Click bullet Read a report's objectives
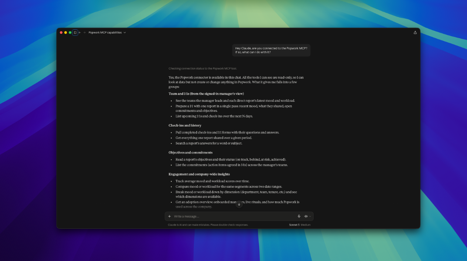The height and width of the screenshot is (261, 467). point(231,160)
